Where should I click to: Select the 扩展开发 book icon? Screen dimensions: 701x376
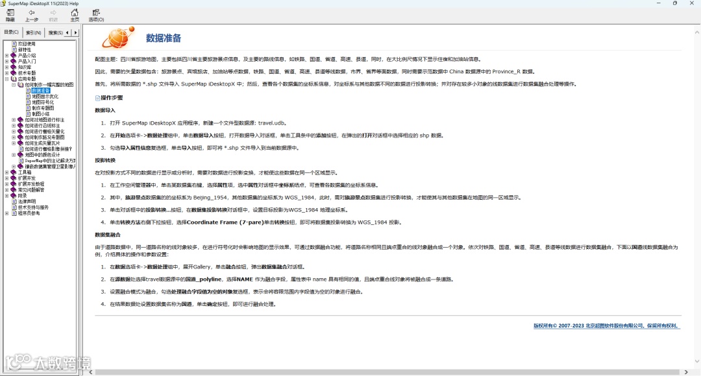tap(14, 178)
